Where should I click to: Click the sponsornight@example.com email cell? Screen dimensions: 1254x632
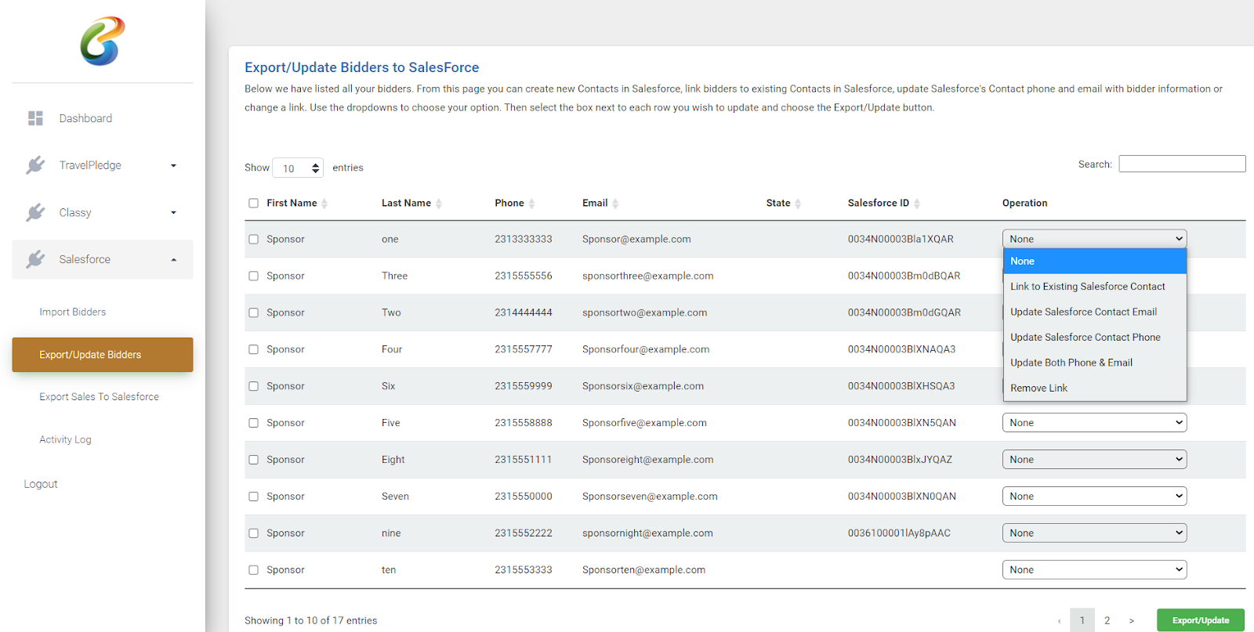pyautogui.click(x=647, y=533)
